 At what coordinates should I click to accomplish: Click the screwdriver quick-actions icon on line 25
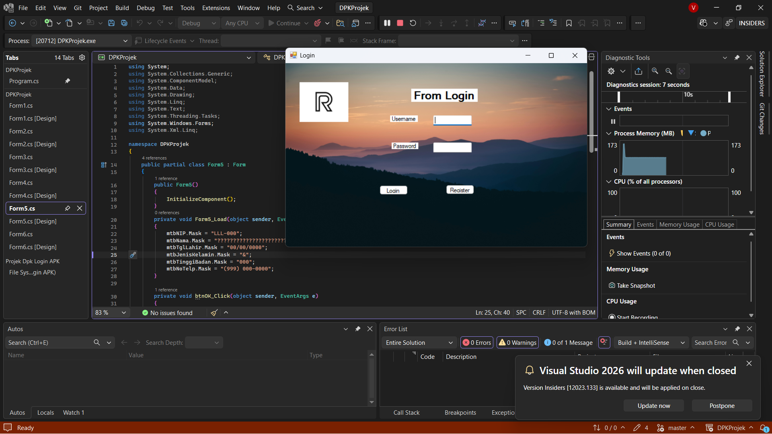click(133, 255)
